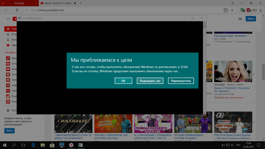
Task: Open browser downloads arrow
Action: coord(261,10)
